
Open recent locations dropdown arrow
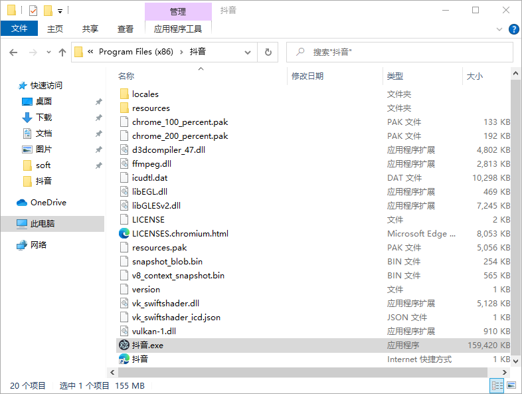[49, 52]
